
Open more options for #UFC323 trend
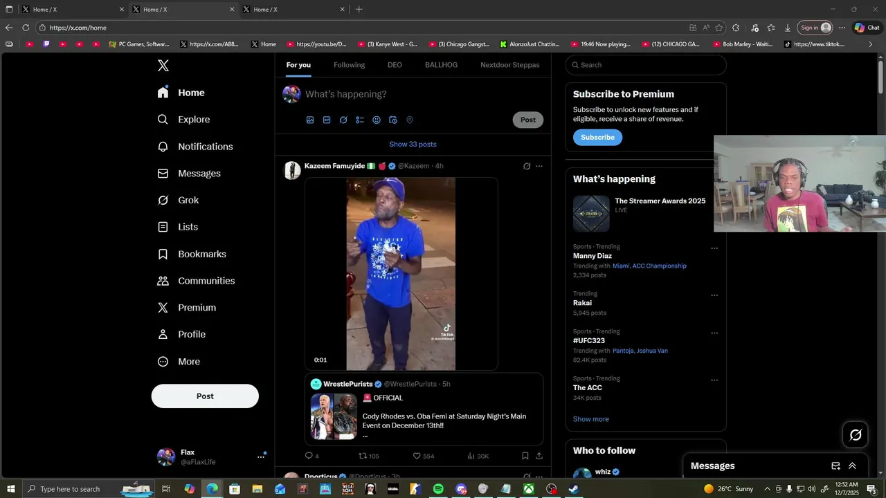click(x=714, y=333)
